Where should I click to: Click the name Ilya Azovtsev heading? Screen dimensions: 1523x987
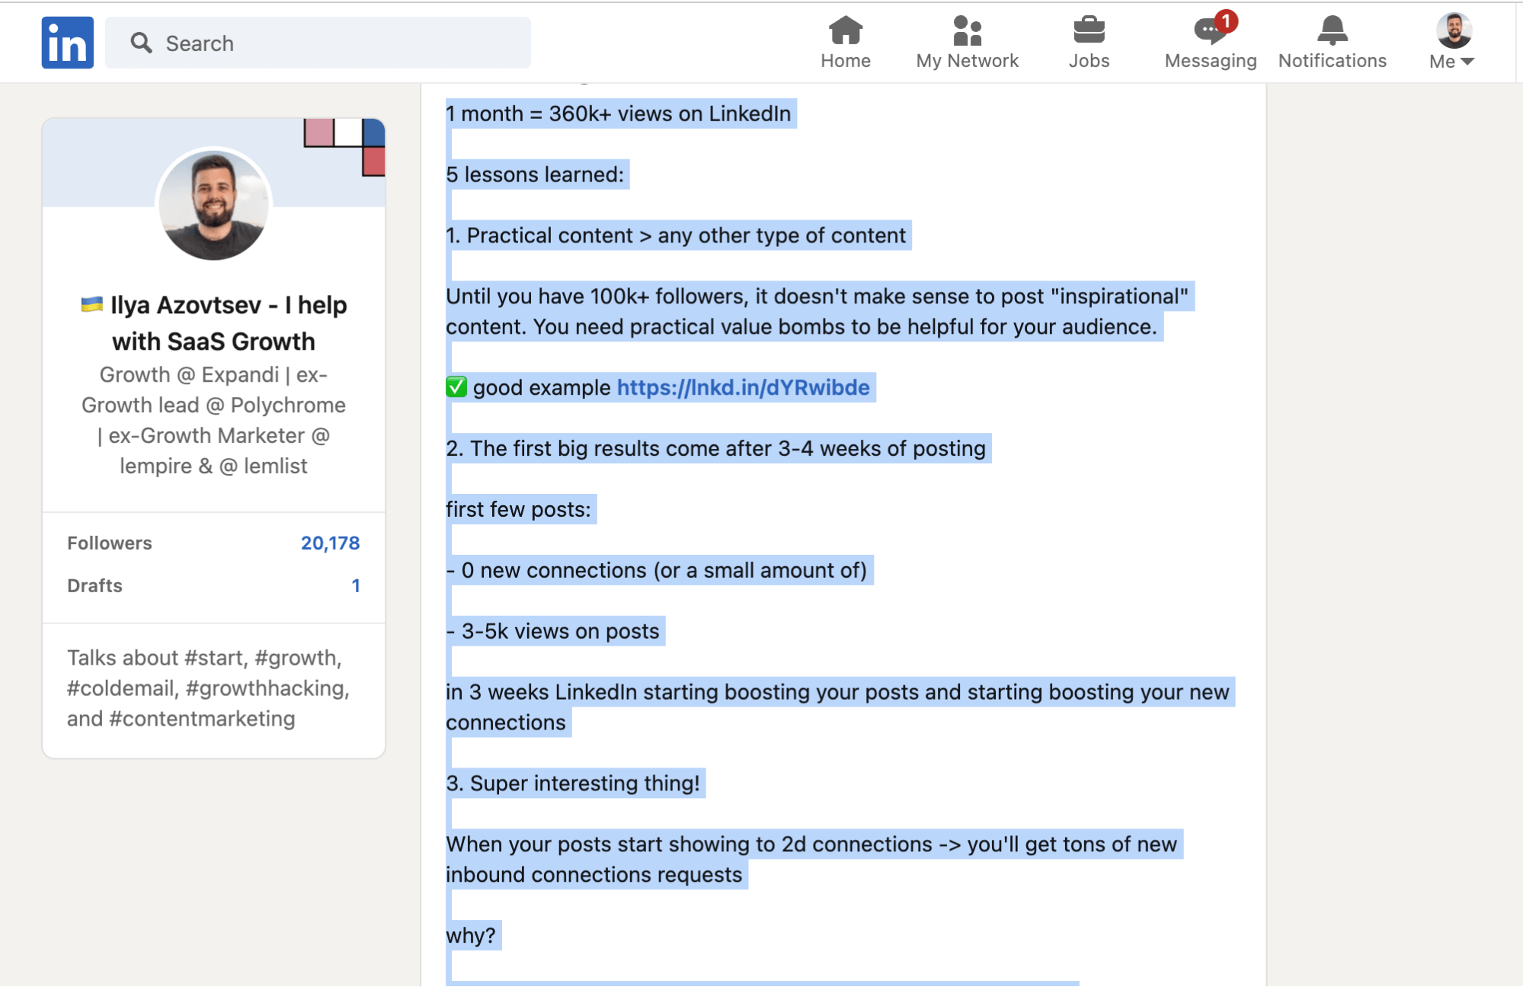coord(214,323)
